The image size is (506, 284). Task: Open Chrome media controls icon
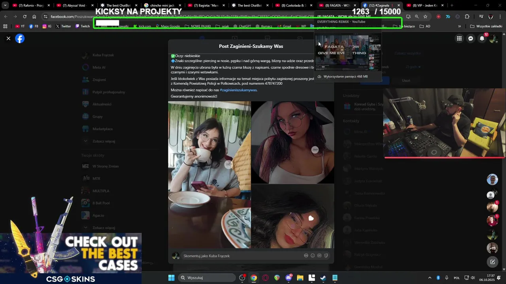click(x=481, y=17)
